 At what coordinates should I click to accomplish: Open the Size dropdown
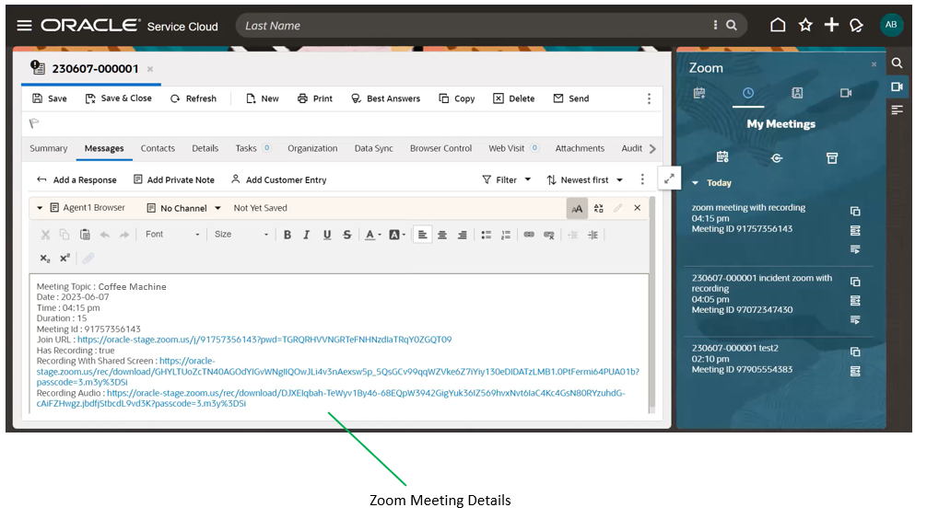click(x=241, y=235)
